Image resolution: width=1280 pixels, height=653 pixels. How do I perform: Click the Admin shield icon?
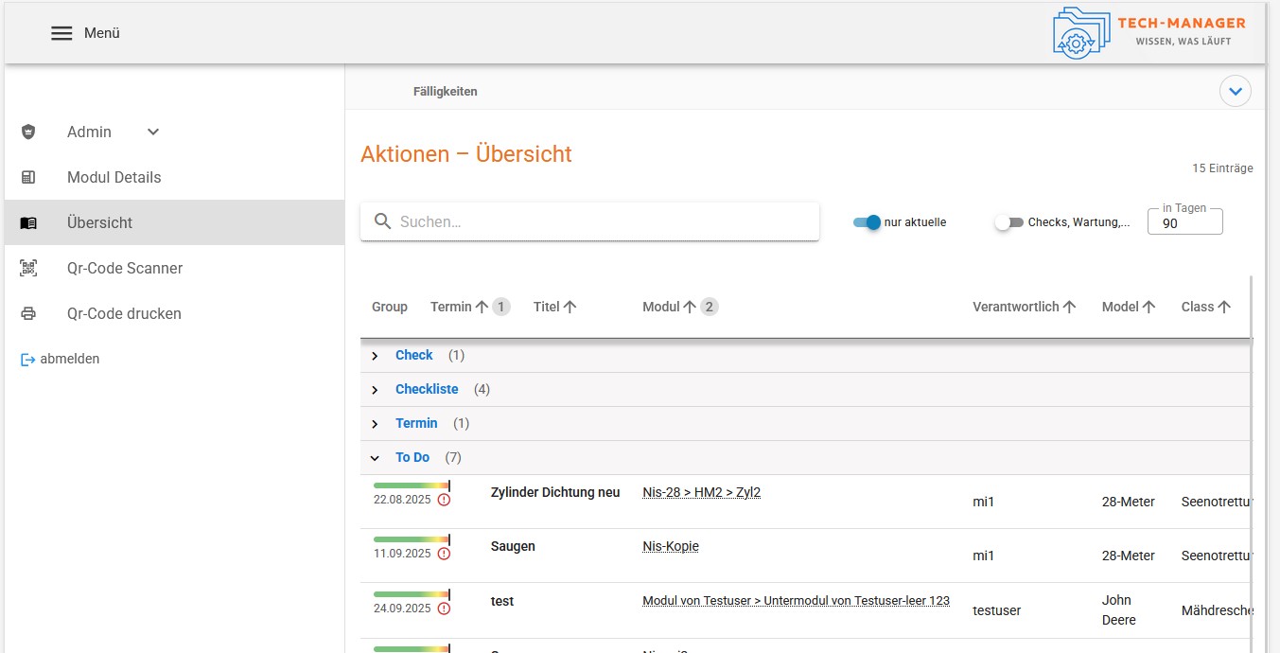[28, 132]
